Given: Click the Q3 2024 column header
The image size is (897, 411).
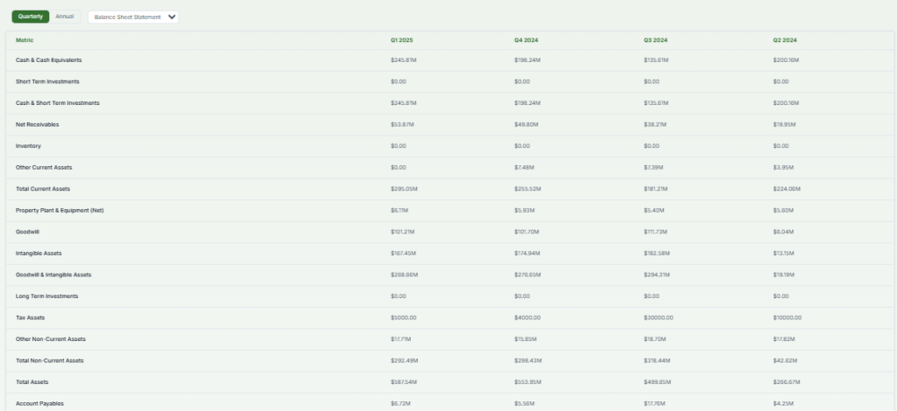Looking at the screenshot, I should tap(655, 40).
